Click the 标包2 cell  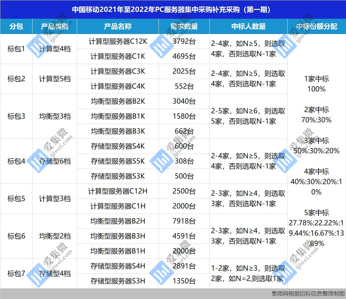point(16,79)
